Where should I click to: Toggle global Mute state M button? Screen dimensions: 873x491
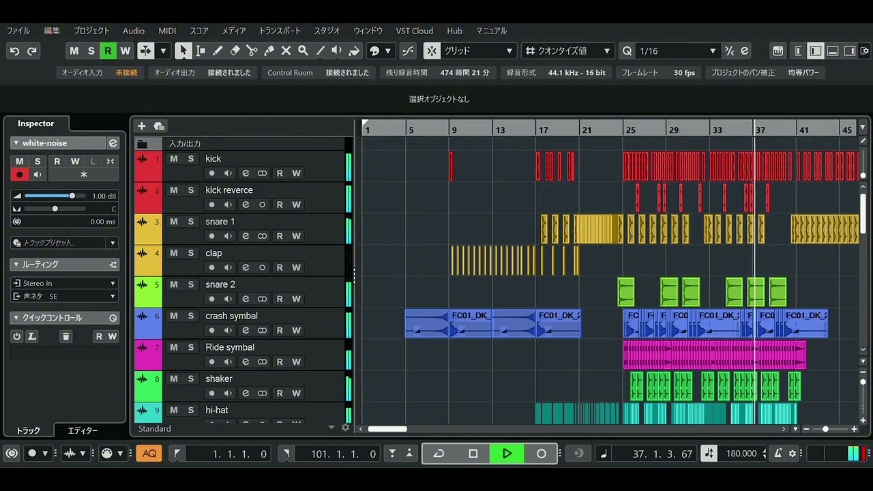pos(74,51)
